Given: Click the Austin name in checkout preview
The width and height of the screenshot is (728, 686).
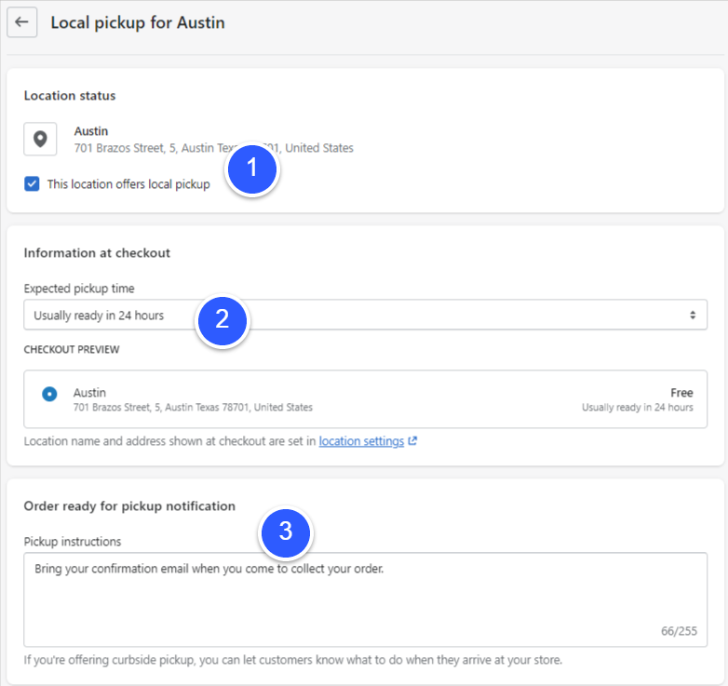Looking at the screenshot, I should [89, 393].
